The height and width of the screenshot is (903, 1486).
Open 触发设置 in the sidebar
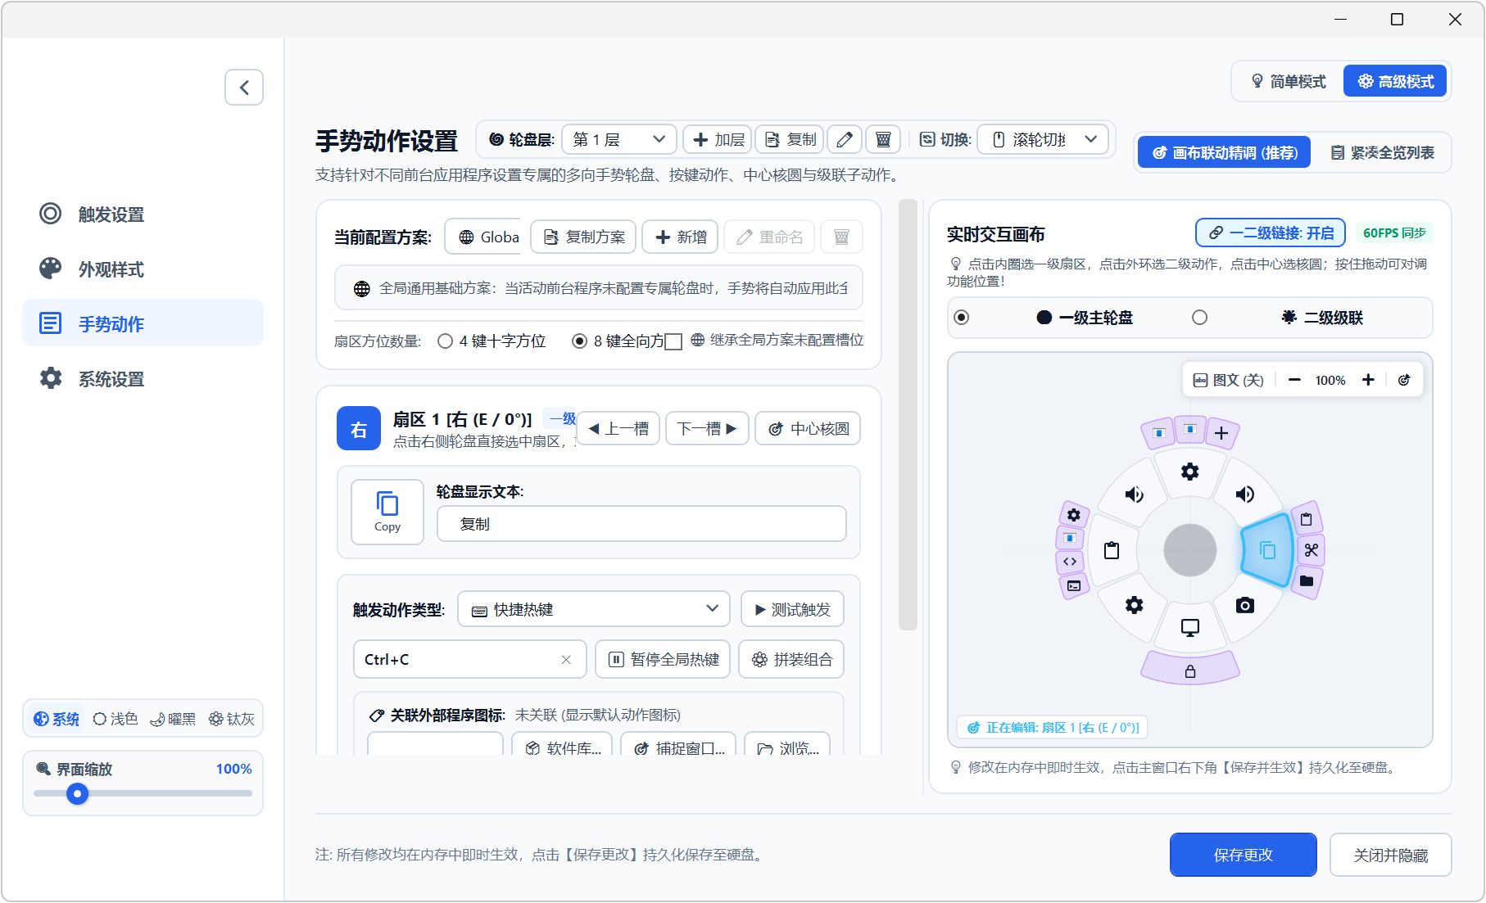[x=143, y=214]
